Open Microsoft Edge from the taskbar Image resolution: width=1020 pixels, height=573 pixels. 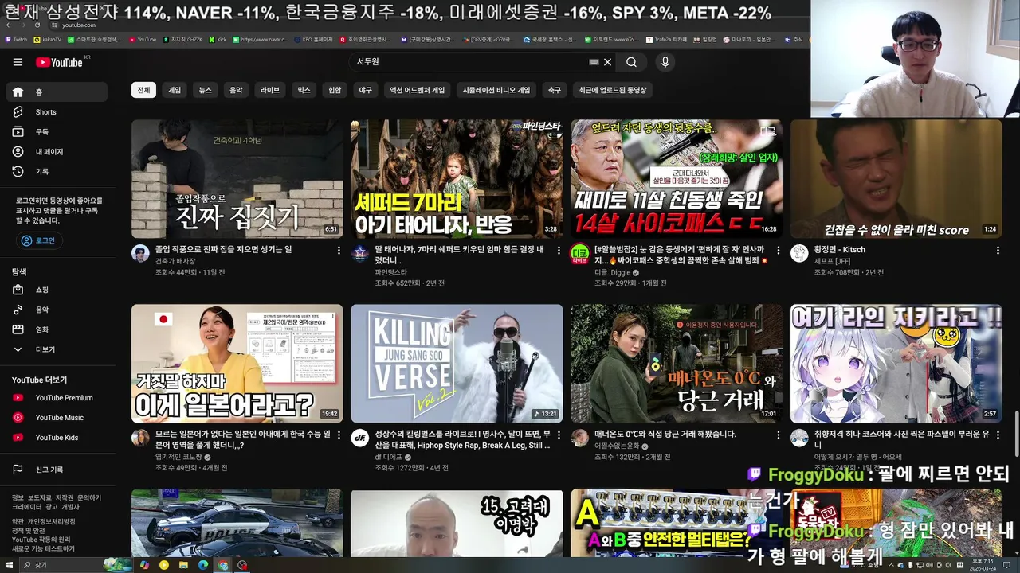pyautogui.click(x=203, y=565)
